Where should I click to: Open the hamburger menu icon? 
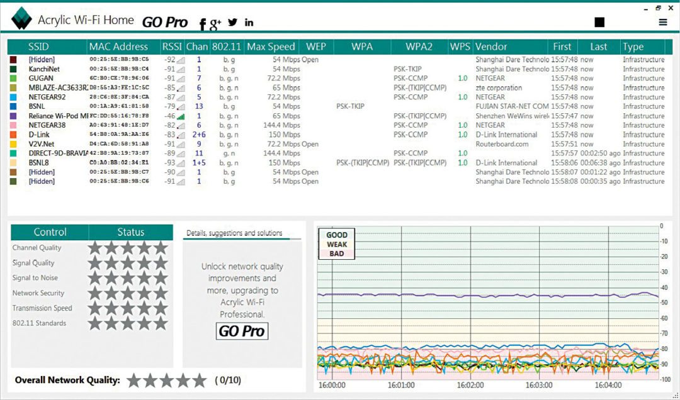663,22
